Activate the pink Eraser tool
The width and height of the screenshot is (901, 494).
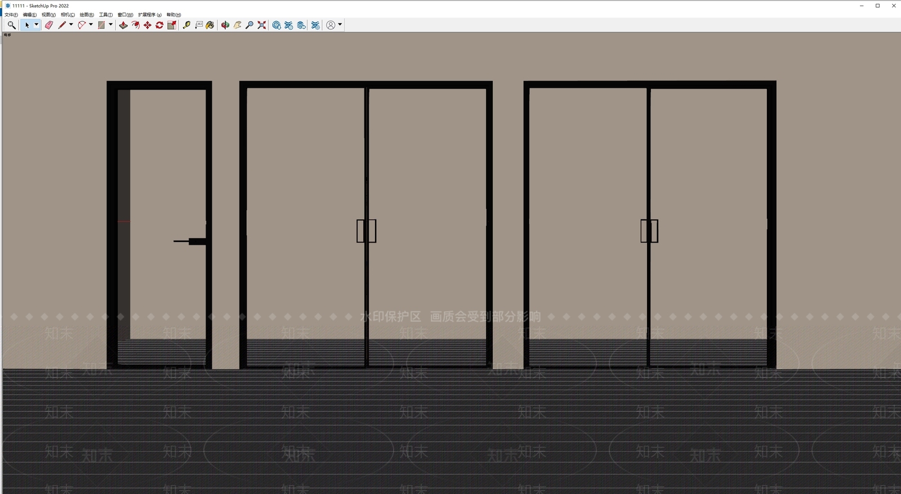pyautogui.click(x=49, y=25)
